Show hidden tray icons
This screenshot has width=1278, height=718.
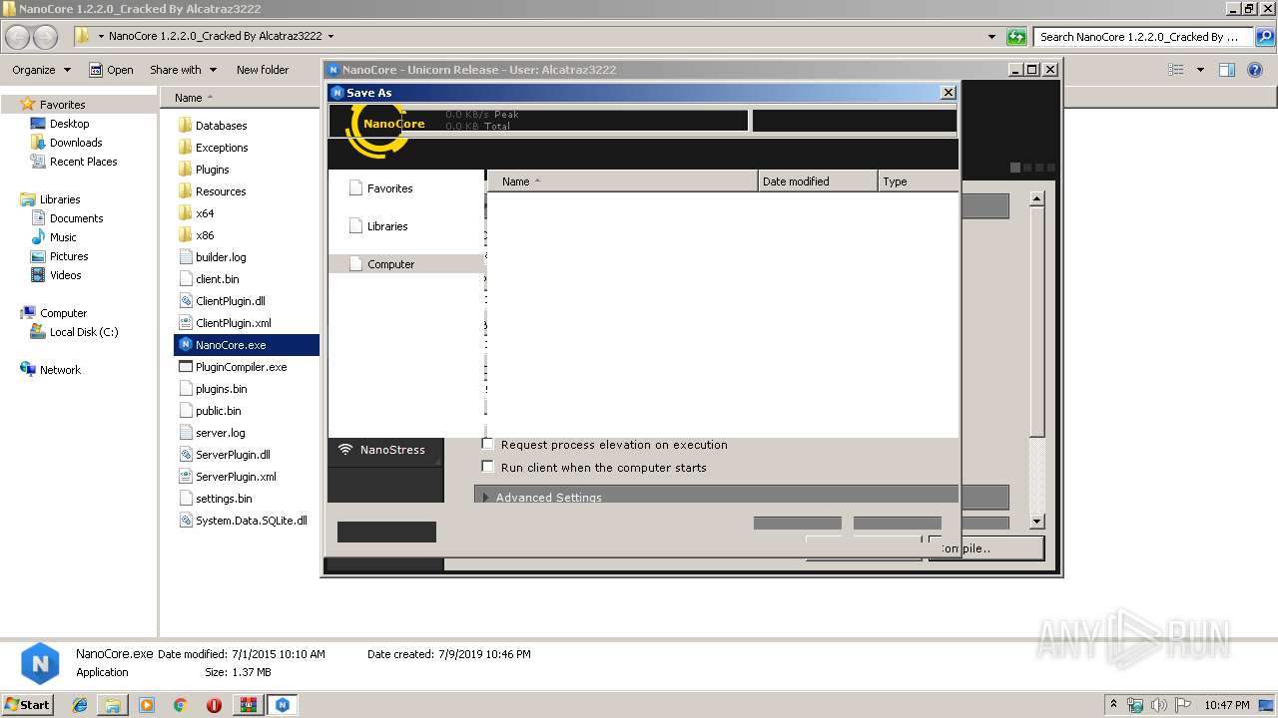click(x=1113, y=705)
